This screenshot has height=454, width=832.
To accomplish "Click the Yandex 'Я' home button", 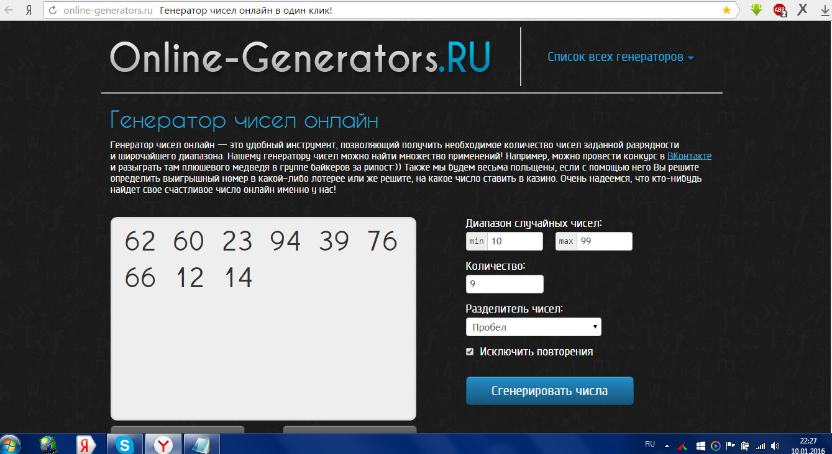I will (x=29, y=11).
